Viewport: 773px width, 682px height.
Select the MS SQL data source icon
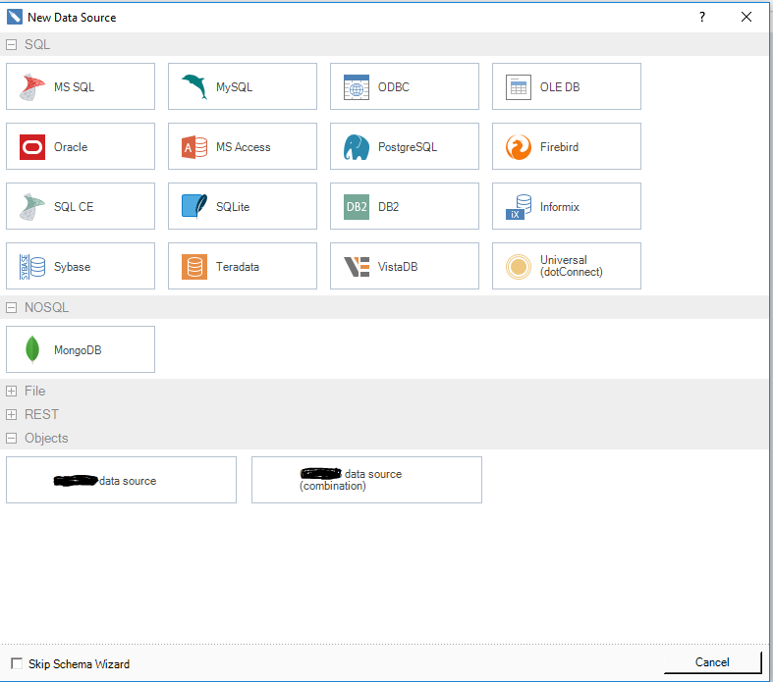pos(32,87)
